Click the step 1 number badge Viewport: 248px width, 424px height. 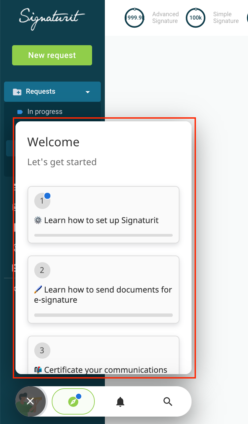click(x=42, y=201)
